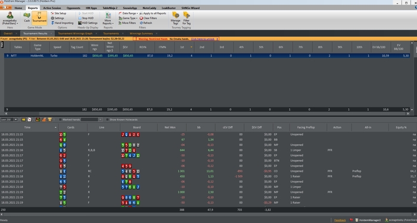Click the results table scroll-down arrow

(x=412, y=109)
